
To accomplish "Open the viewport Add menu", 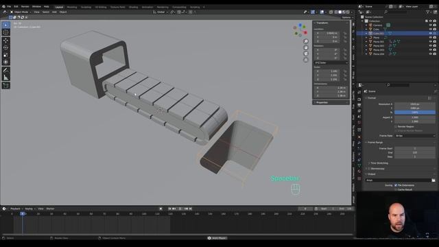I will click(x=54, y=12).
